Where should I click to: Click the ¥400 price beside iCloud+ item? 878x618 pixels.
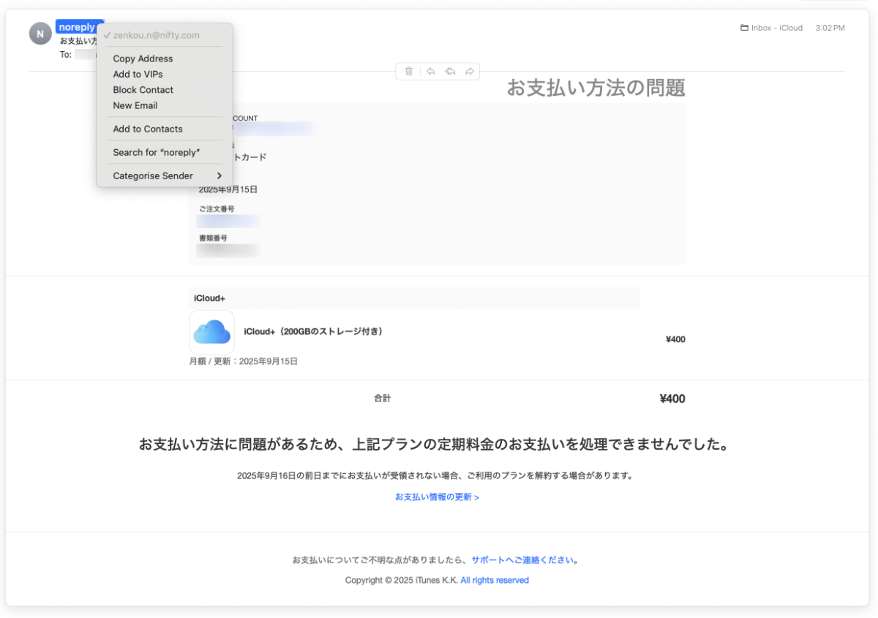[675, 339]
